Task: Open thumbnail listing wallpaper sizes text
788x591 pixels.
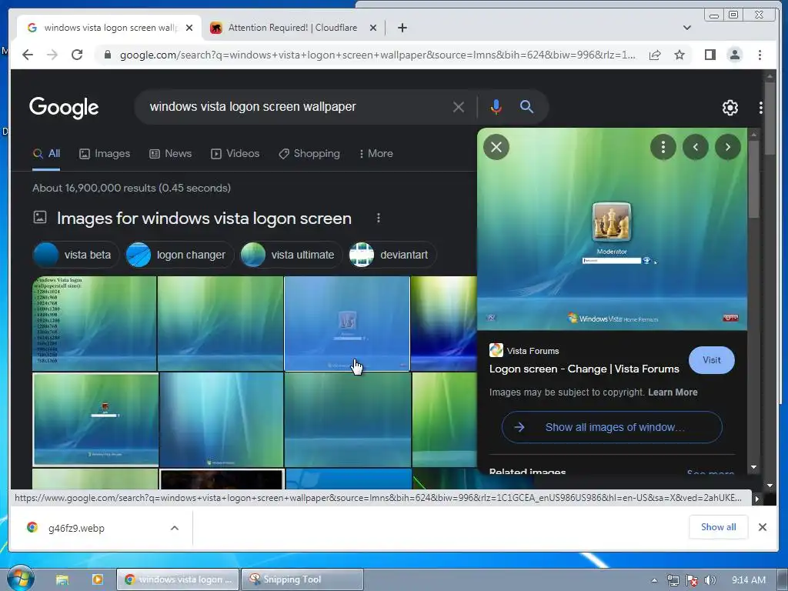Action: 94,323
